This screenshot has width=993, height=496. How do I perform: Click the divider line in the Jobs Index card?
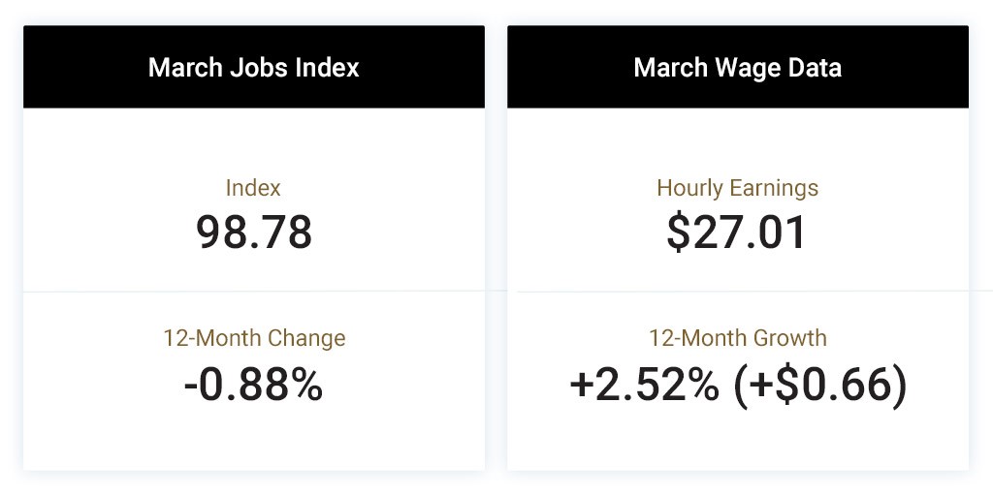[254, 291]
